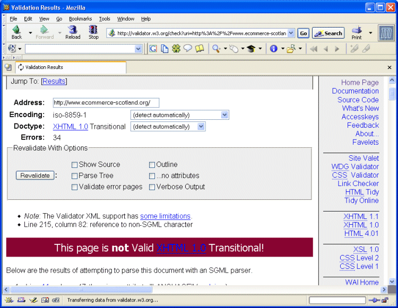
Task: Click the graduation cap icon
Action: click(x=251, y=49)
